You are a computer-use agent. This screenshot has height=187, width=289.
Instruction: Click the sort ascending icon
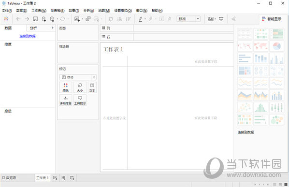pos(120,19)
